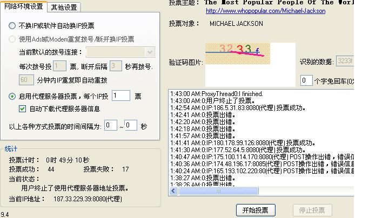Click the 个字免回车 character count field
Viewport: 369px width, 218px height.
pyautogui.click(x=306, y=81)
